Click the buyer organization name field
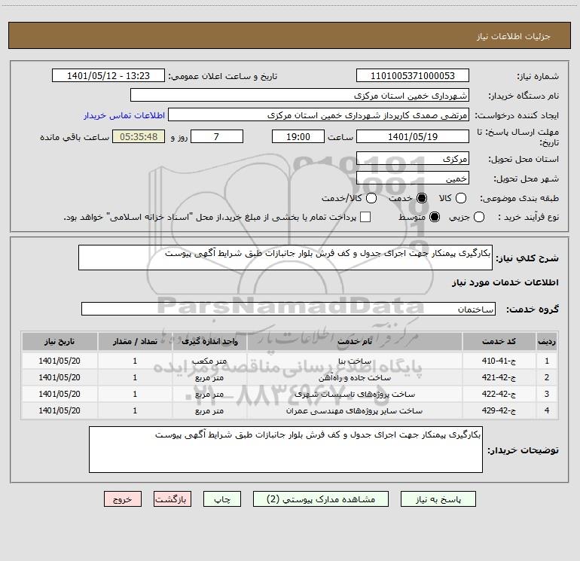Screen dimensions: 580x561 pos(300,95)
